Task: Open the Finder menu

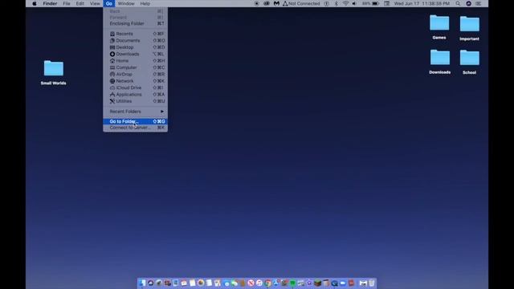Action: tap(50, 3)
